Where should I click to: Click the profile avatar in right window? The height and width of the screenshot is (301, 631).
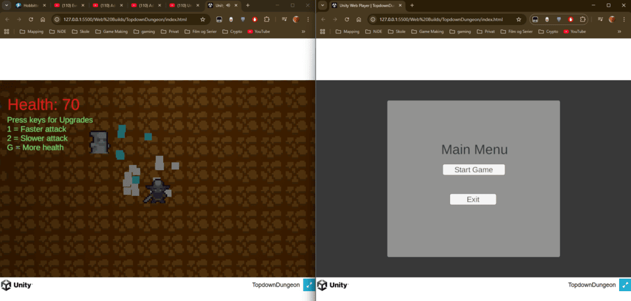[612, 19]
